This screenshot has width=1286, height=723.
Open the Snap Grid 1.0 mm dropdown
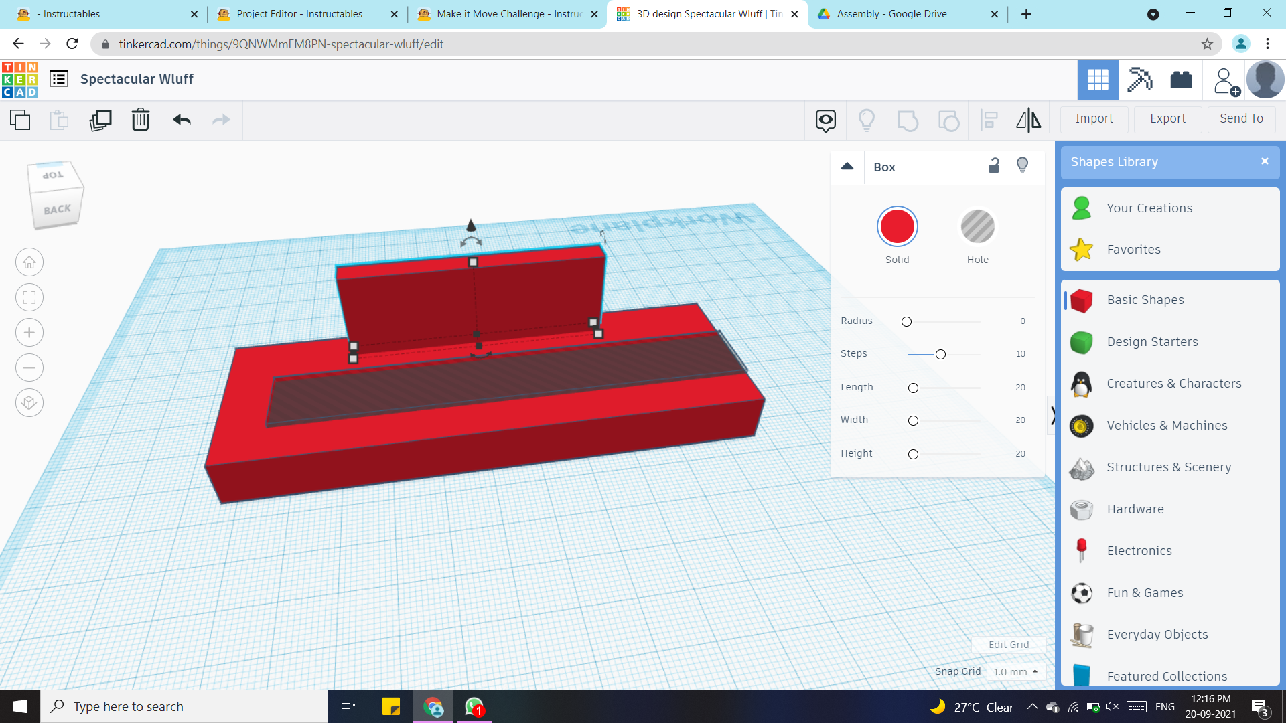[x=1015, y=671]
